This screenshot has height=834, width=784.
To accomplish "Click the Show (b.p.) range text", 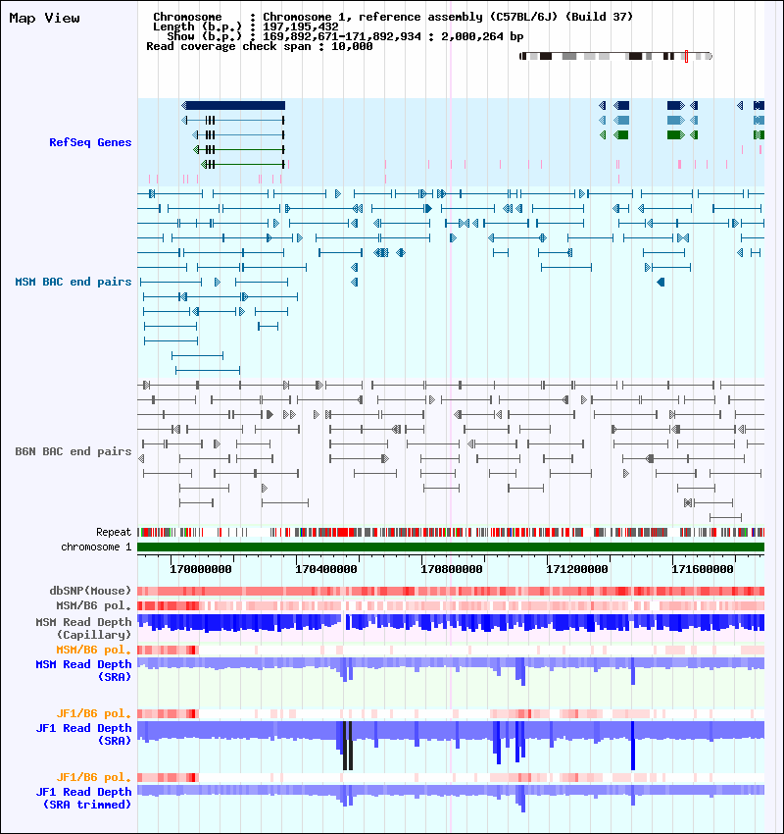I will tap(345, 36).
